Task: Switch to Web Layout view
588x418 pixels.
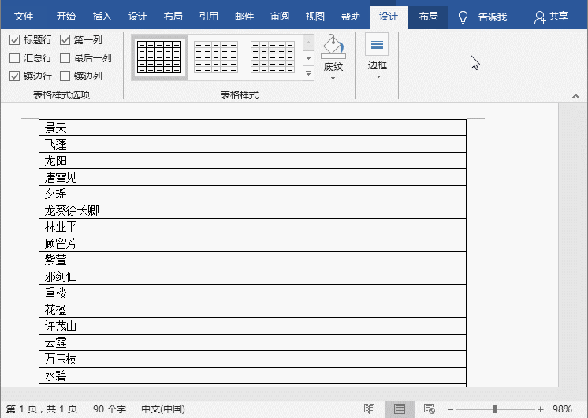Action: point(430,409)
